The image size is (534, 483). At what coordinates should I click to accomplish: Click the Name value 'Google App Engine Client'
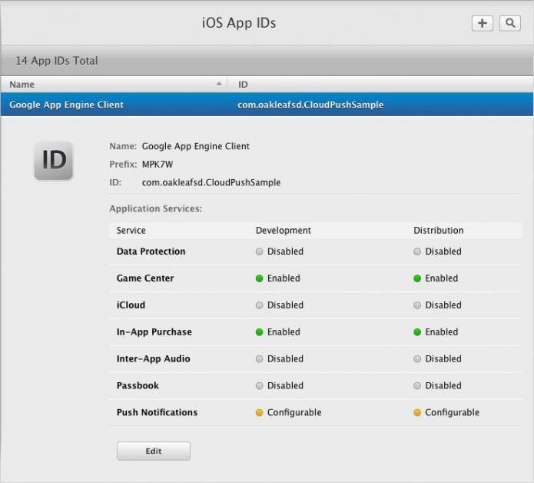pyautogui.click(x=195, y=146)
